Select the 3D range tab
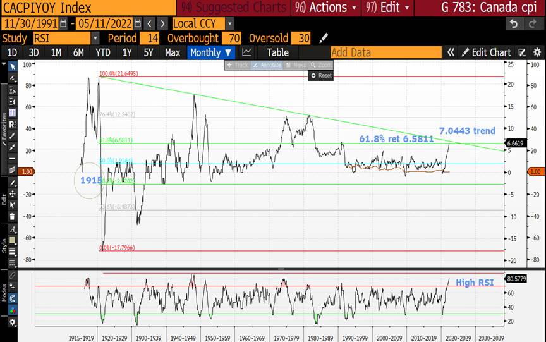 click(x=33, y=52)
